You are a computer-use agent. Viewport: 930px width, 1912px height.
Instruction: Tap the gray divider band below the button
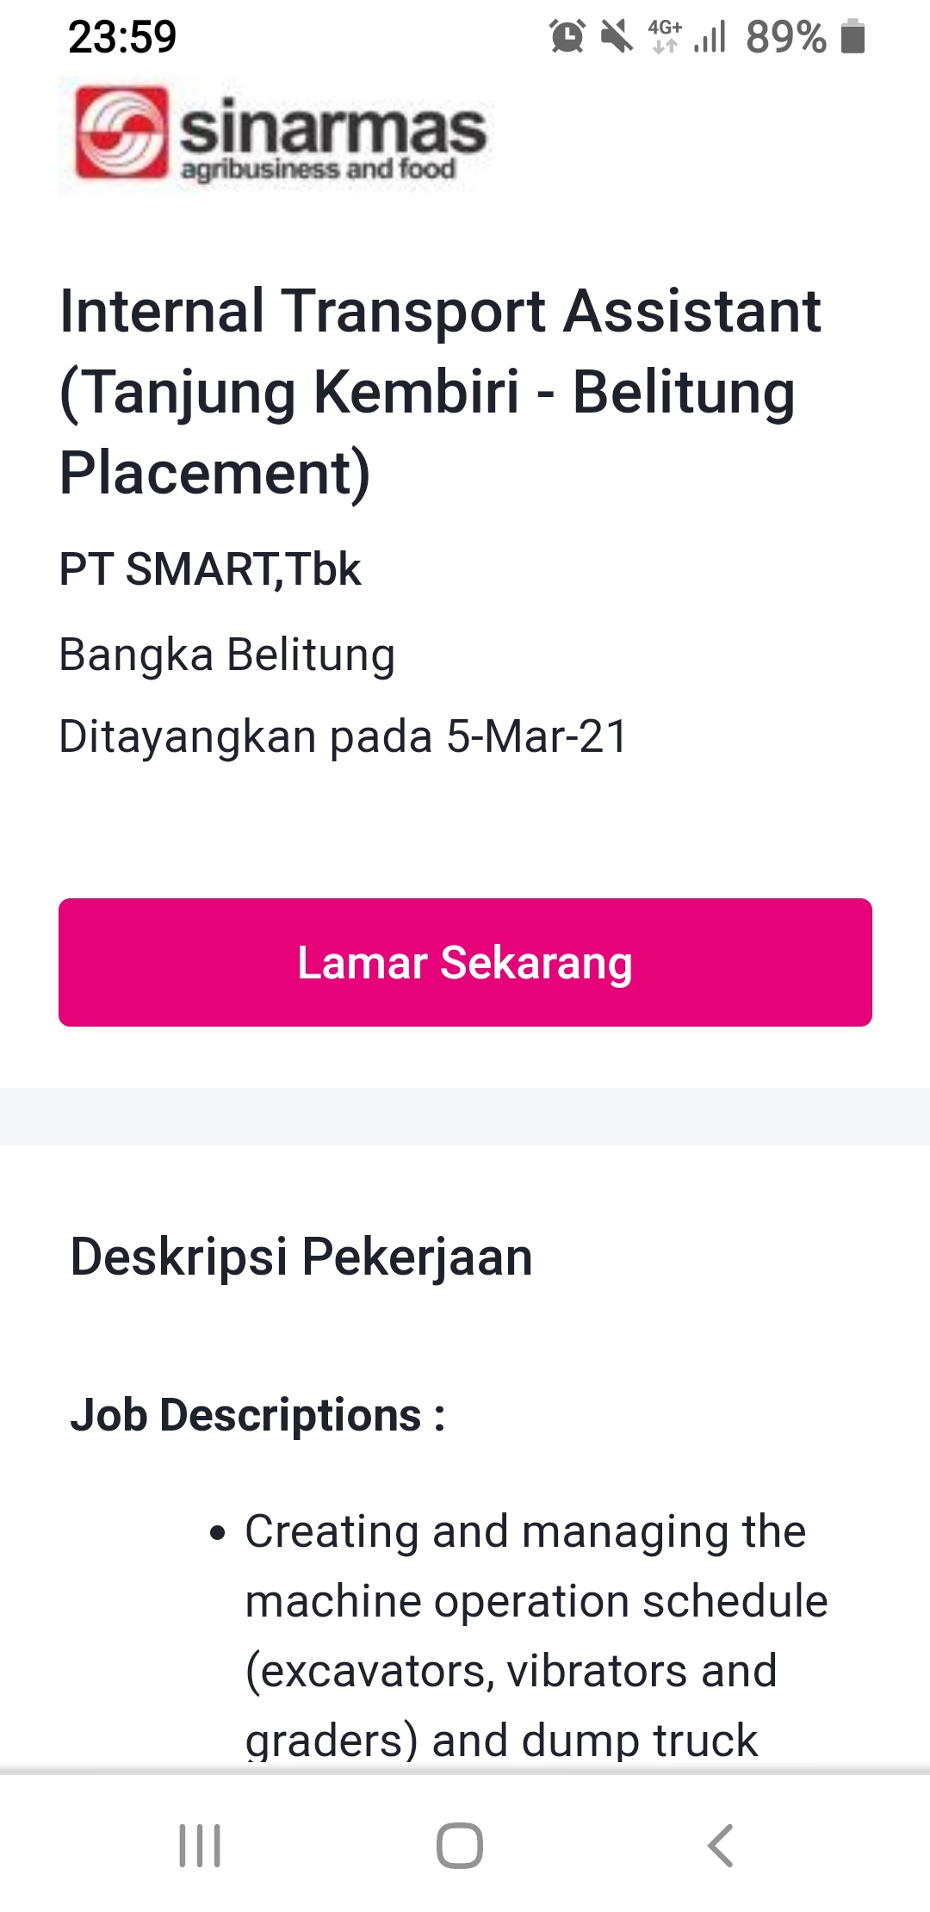point(465,1116)
